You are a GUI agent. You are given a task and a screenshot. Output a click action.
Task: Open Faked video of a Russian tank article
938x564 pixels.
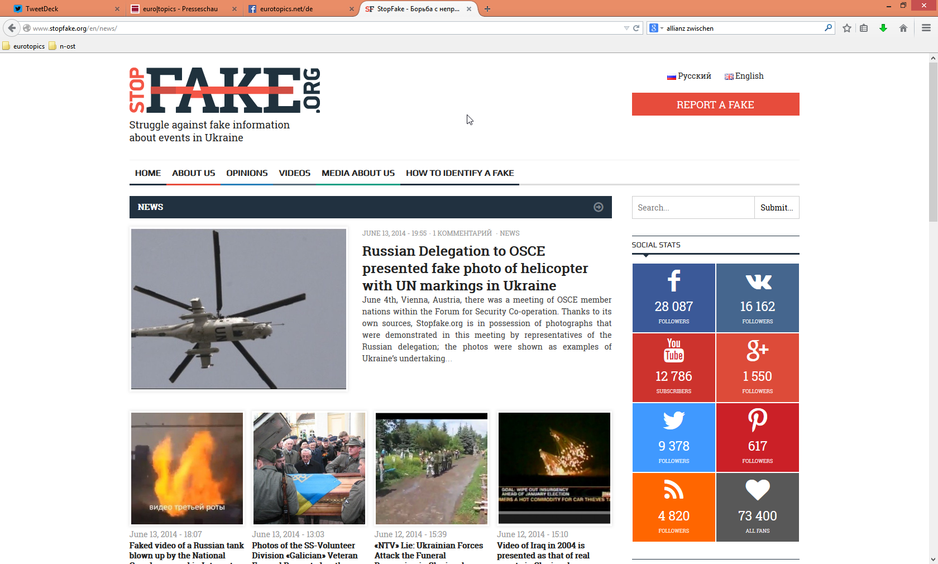coord(186,552)
